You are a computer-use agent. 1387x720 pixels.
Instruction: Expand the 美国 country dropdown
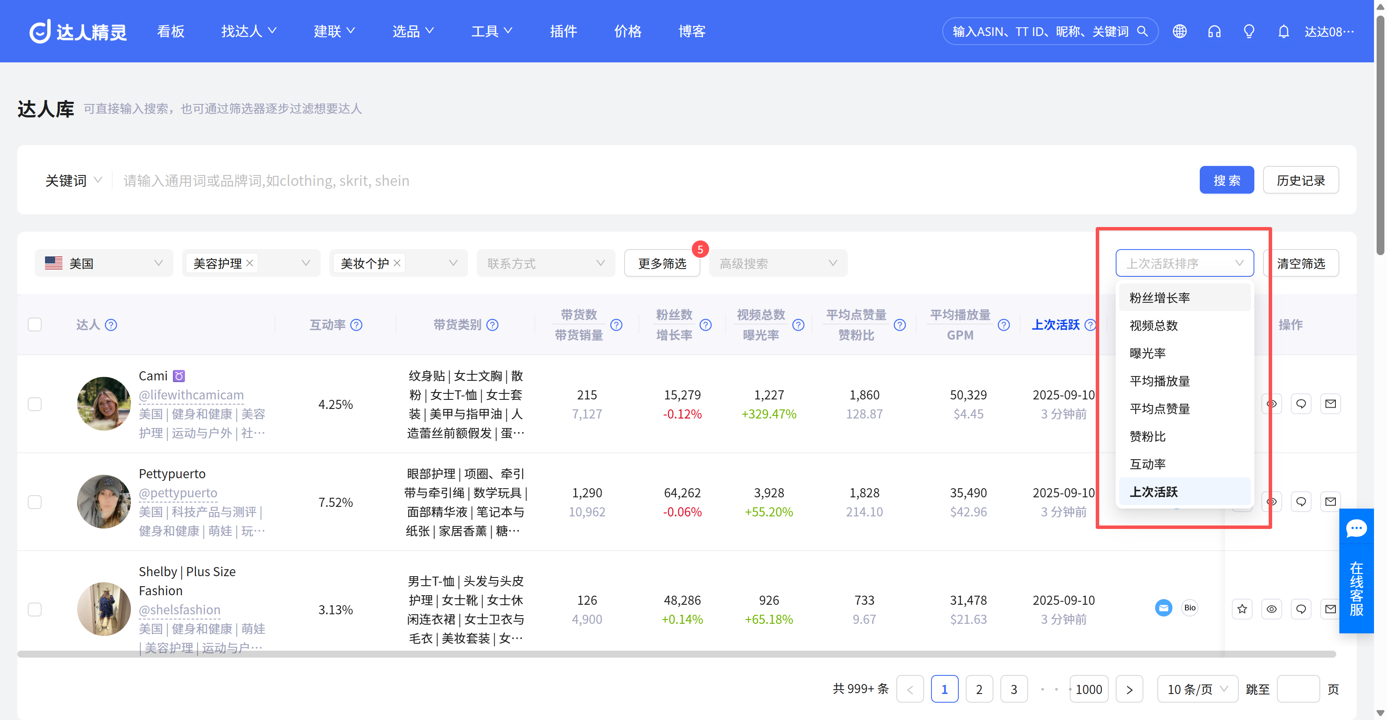tap(104, 263)
